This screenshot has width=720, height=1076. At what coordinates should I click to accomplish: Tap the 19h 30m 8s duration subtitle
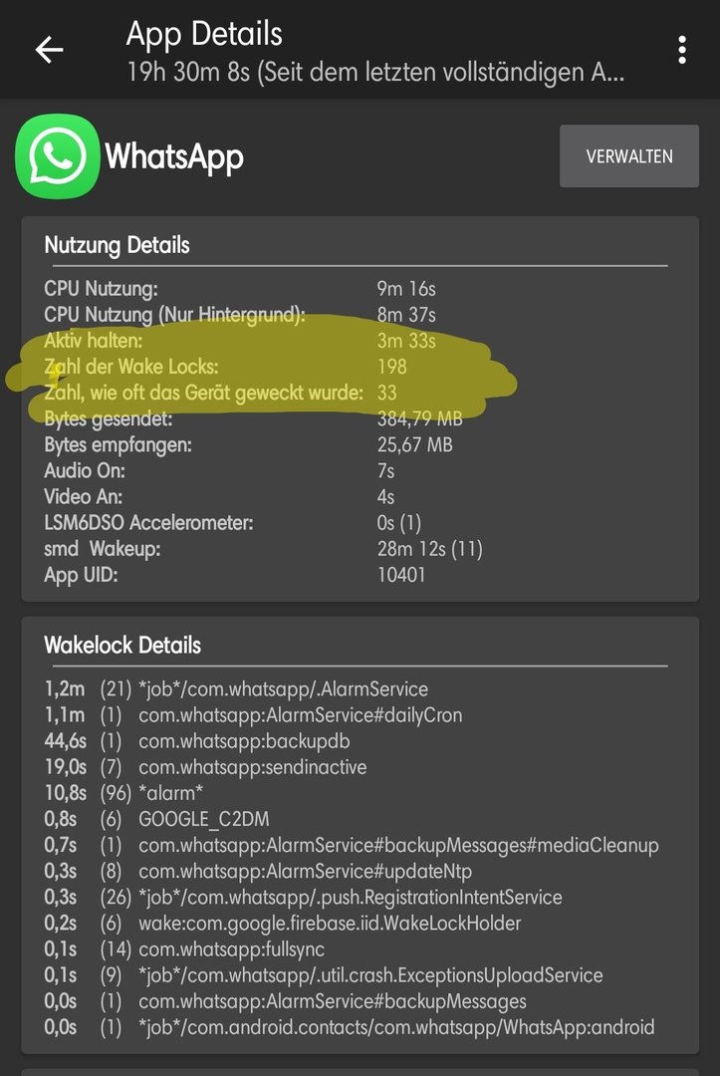coord(375,72)
